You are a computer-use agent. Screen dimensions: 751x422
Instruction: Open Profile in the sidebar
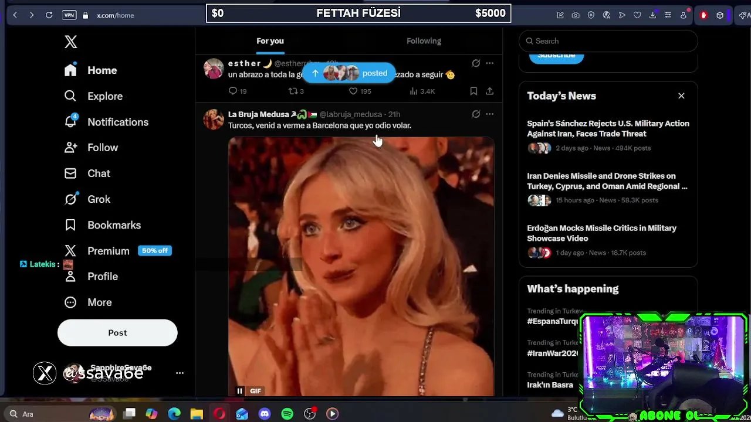(92, 277)
